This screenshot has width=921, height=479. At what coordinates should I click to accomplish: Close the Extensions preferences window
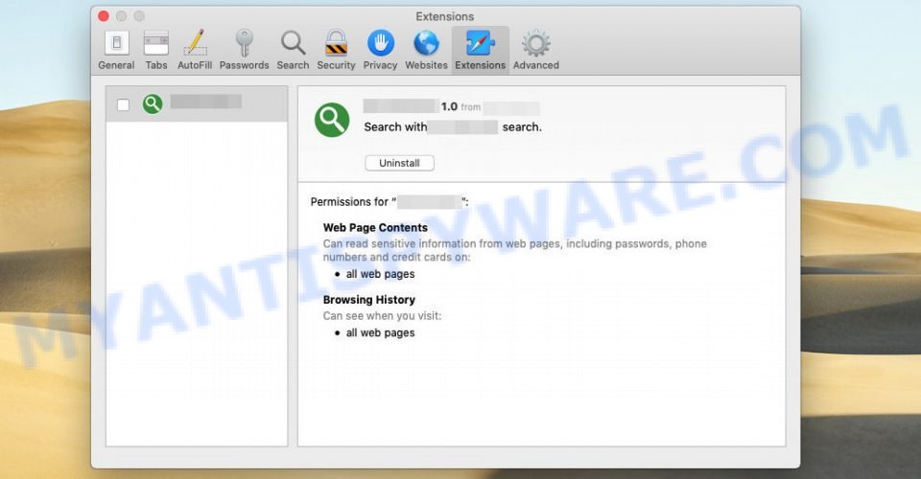click(104, 16)
